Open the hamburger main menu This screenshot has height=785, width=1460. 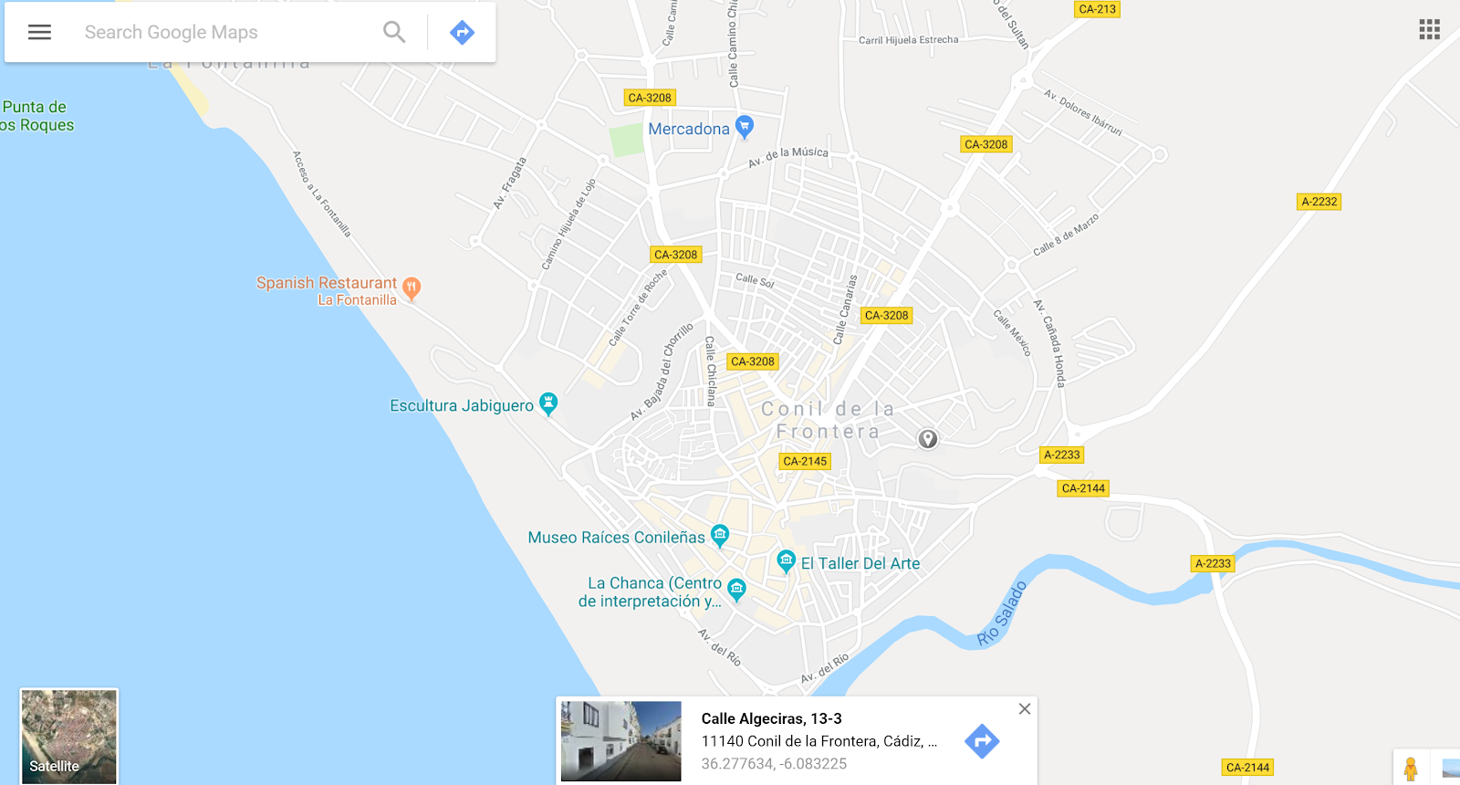click(39, 32)
